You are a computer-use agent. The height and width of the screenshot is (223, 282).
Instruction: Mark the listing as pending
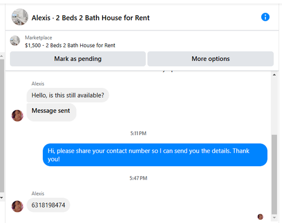[x=78, y=59]
